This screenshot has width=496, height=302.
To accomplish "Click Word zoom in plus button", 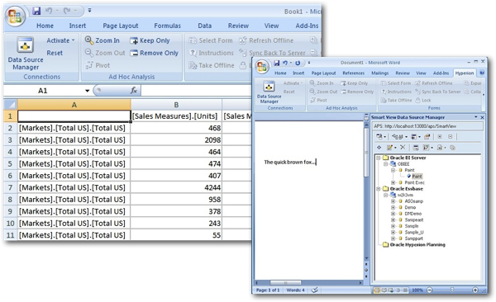I will click(475, 290).
